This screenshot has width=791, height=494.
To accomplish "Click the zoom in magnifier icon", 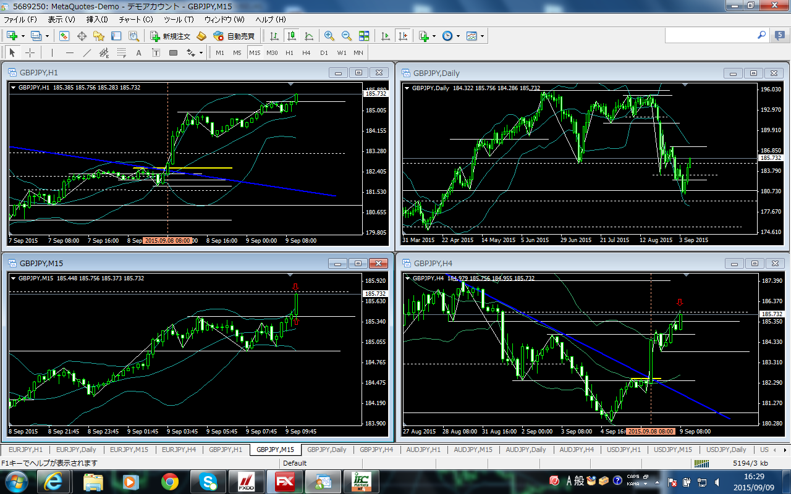I will pyautogui.click(x=329, y=36).
